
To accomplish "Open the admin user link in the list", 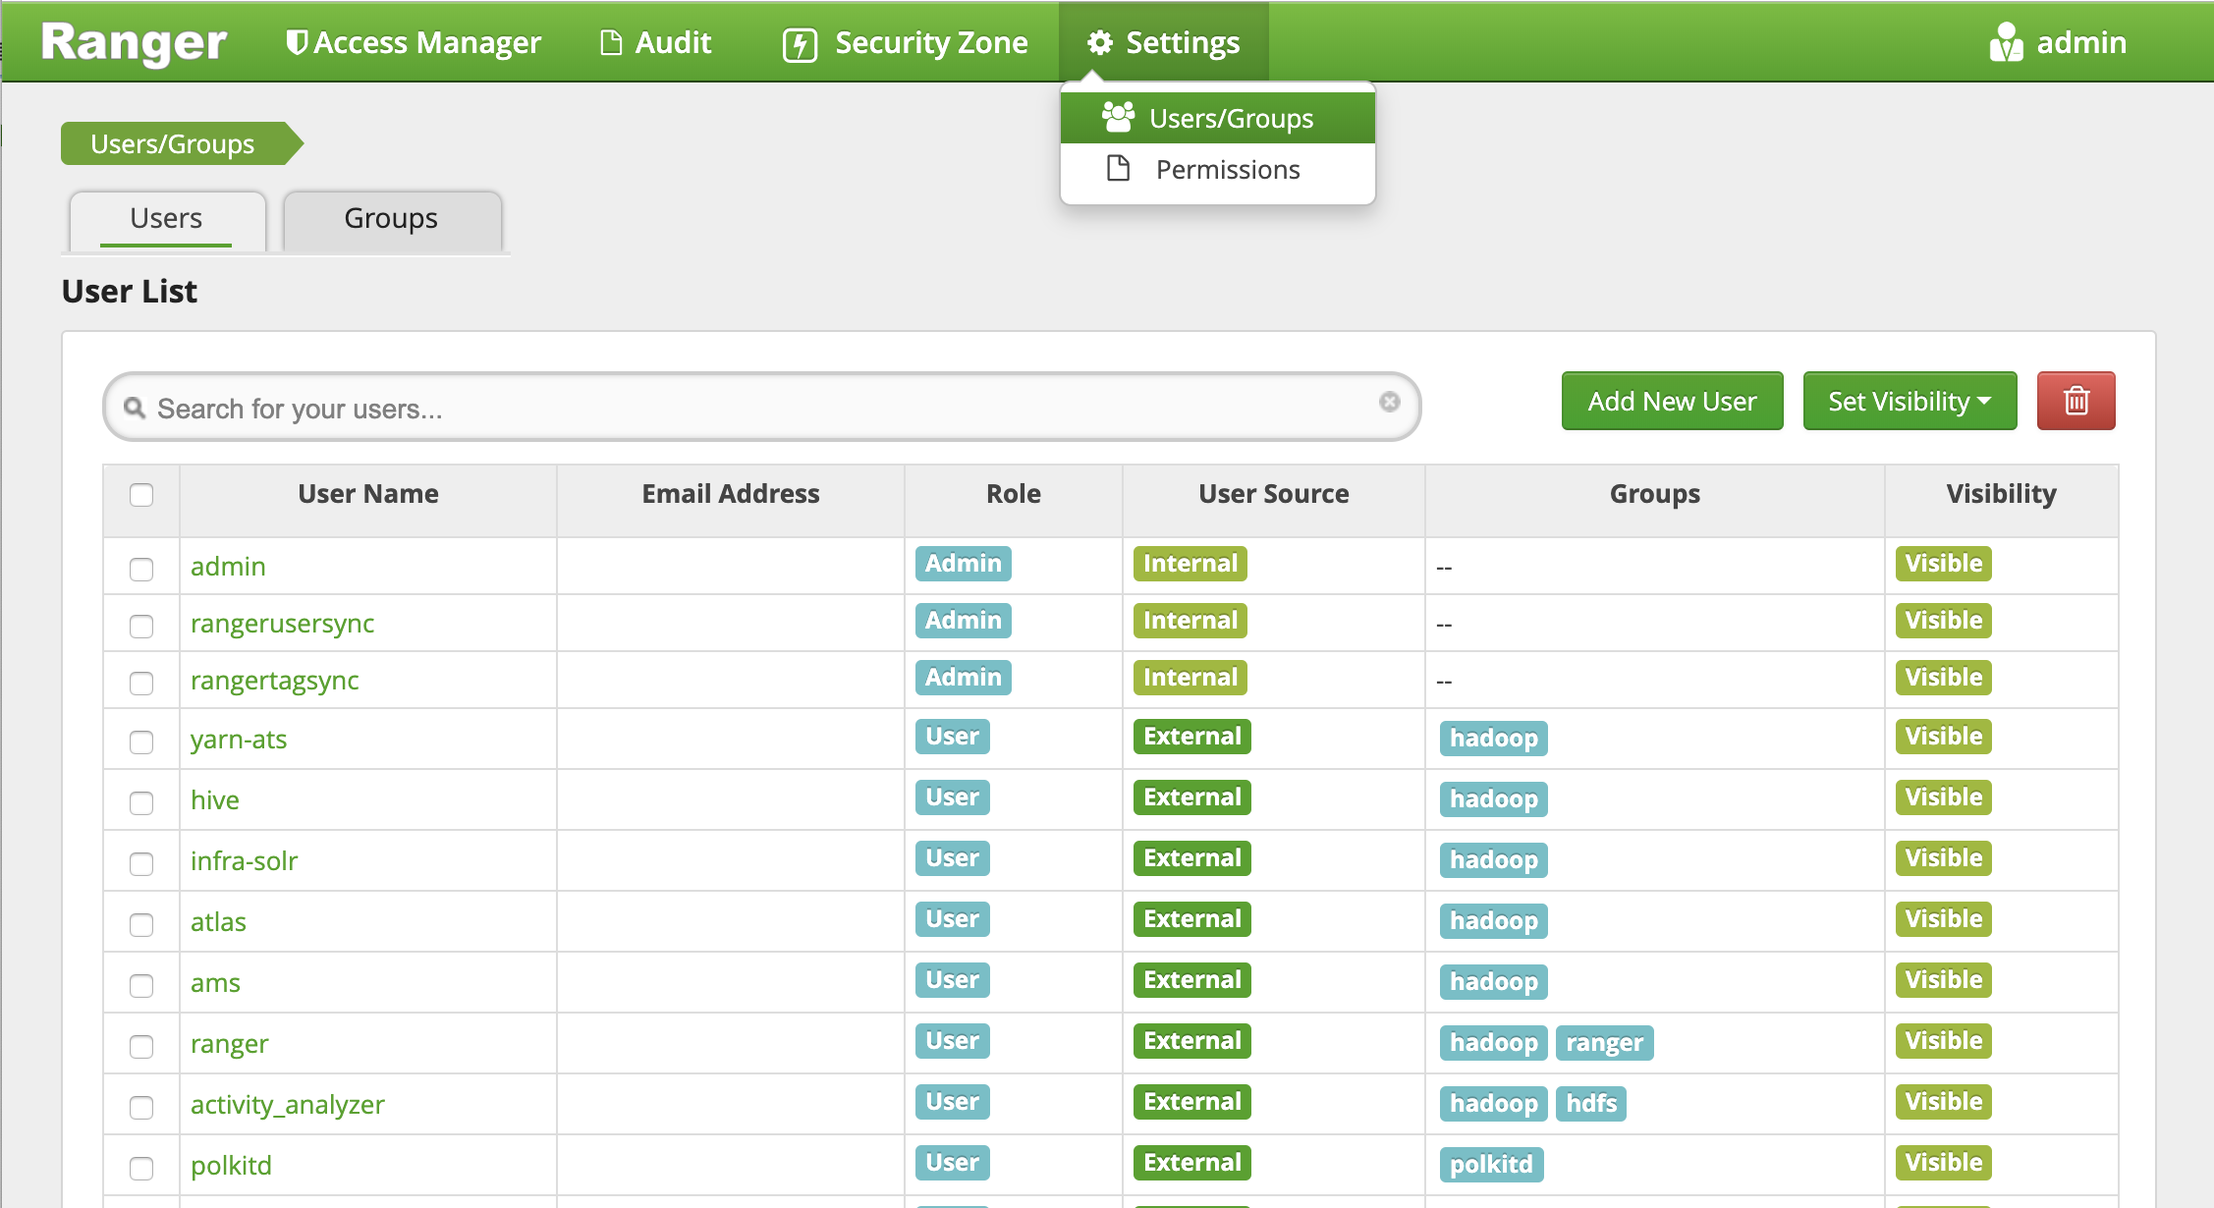I will coord(228,566).
